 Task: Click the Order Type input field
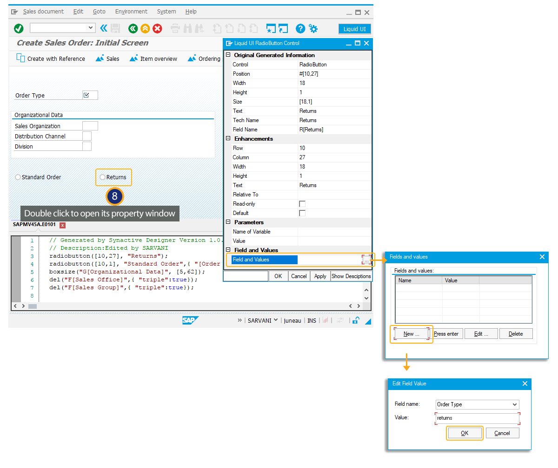click(x=90, y=95)
